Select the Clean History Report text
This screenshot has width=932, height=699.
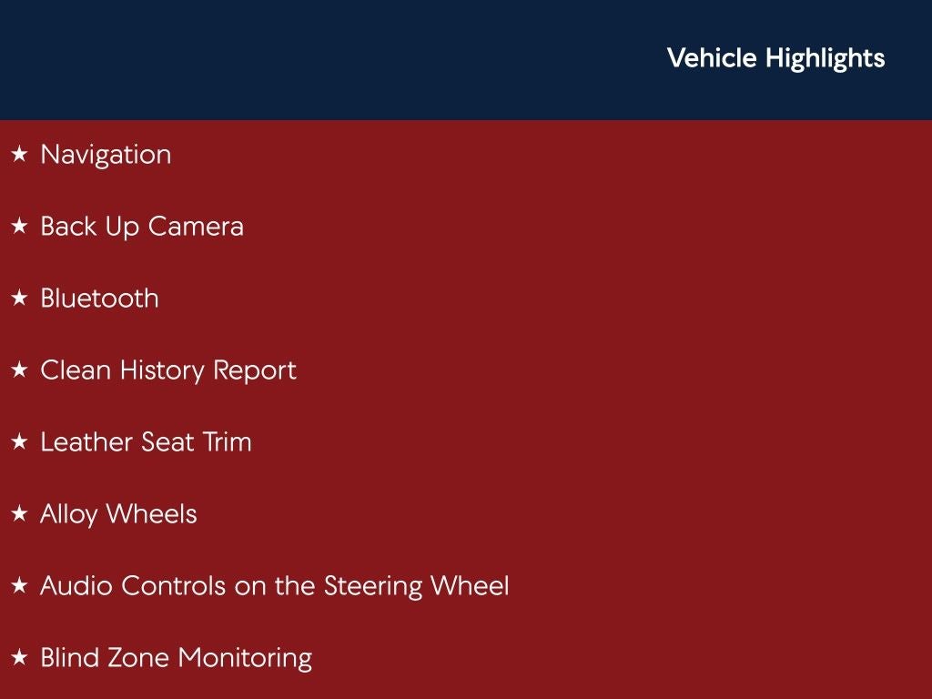click(168, 370)
